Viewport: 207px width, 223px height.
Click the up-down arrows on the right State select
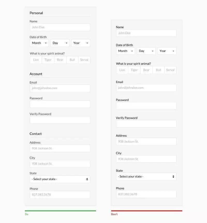pos(173,177)
